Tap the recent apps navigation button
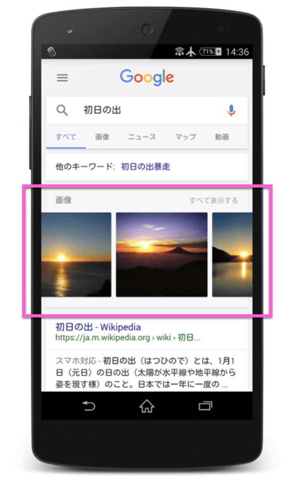Viewport: 294px width, 479px height. pyautogui.click(x=205, y=406)
